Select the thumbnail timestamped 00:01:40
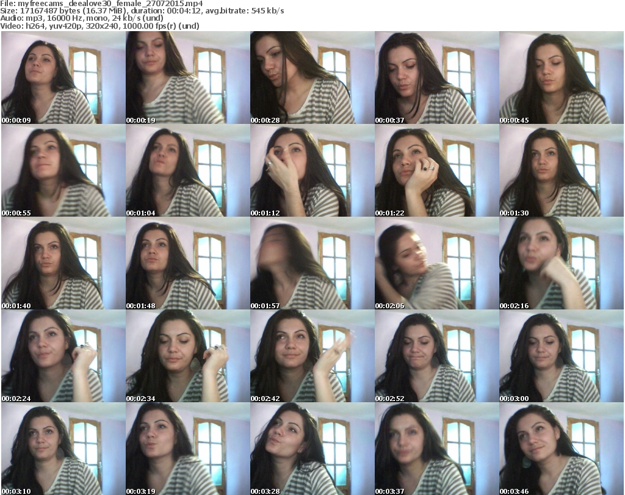This screenshot has width=625, height=495. point(63,263)
